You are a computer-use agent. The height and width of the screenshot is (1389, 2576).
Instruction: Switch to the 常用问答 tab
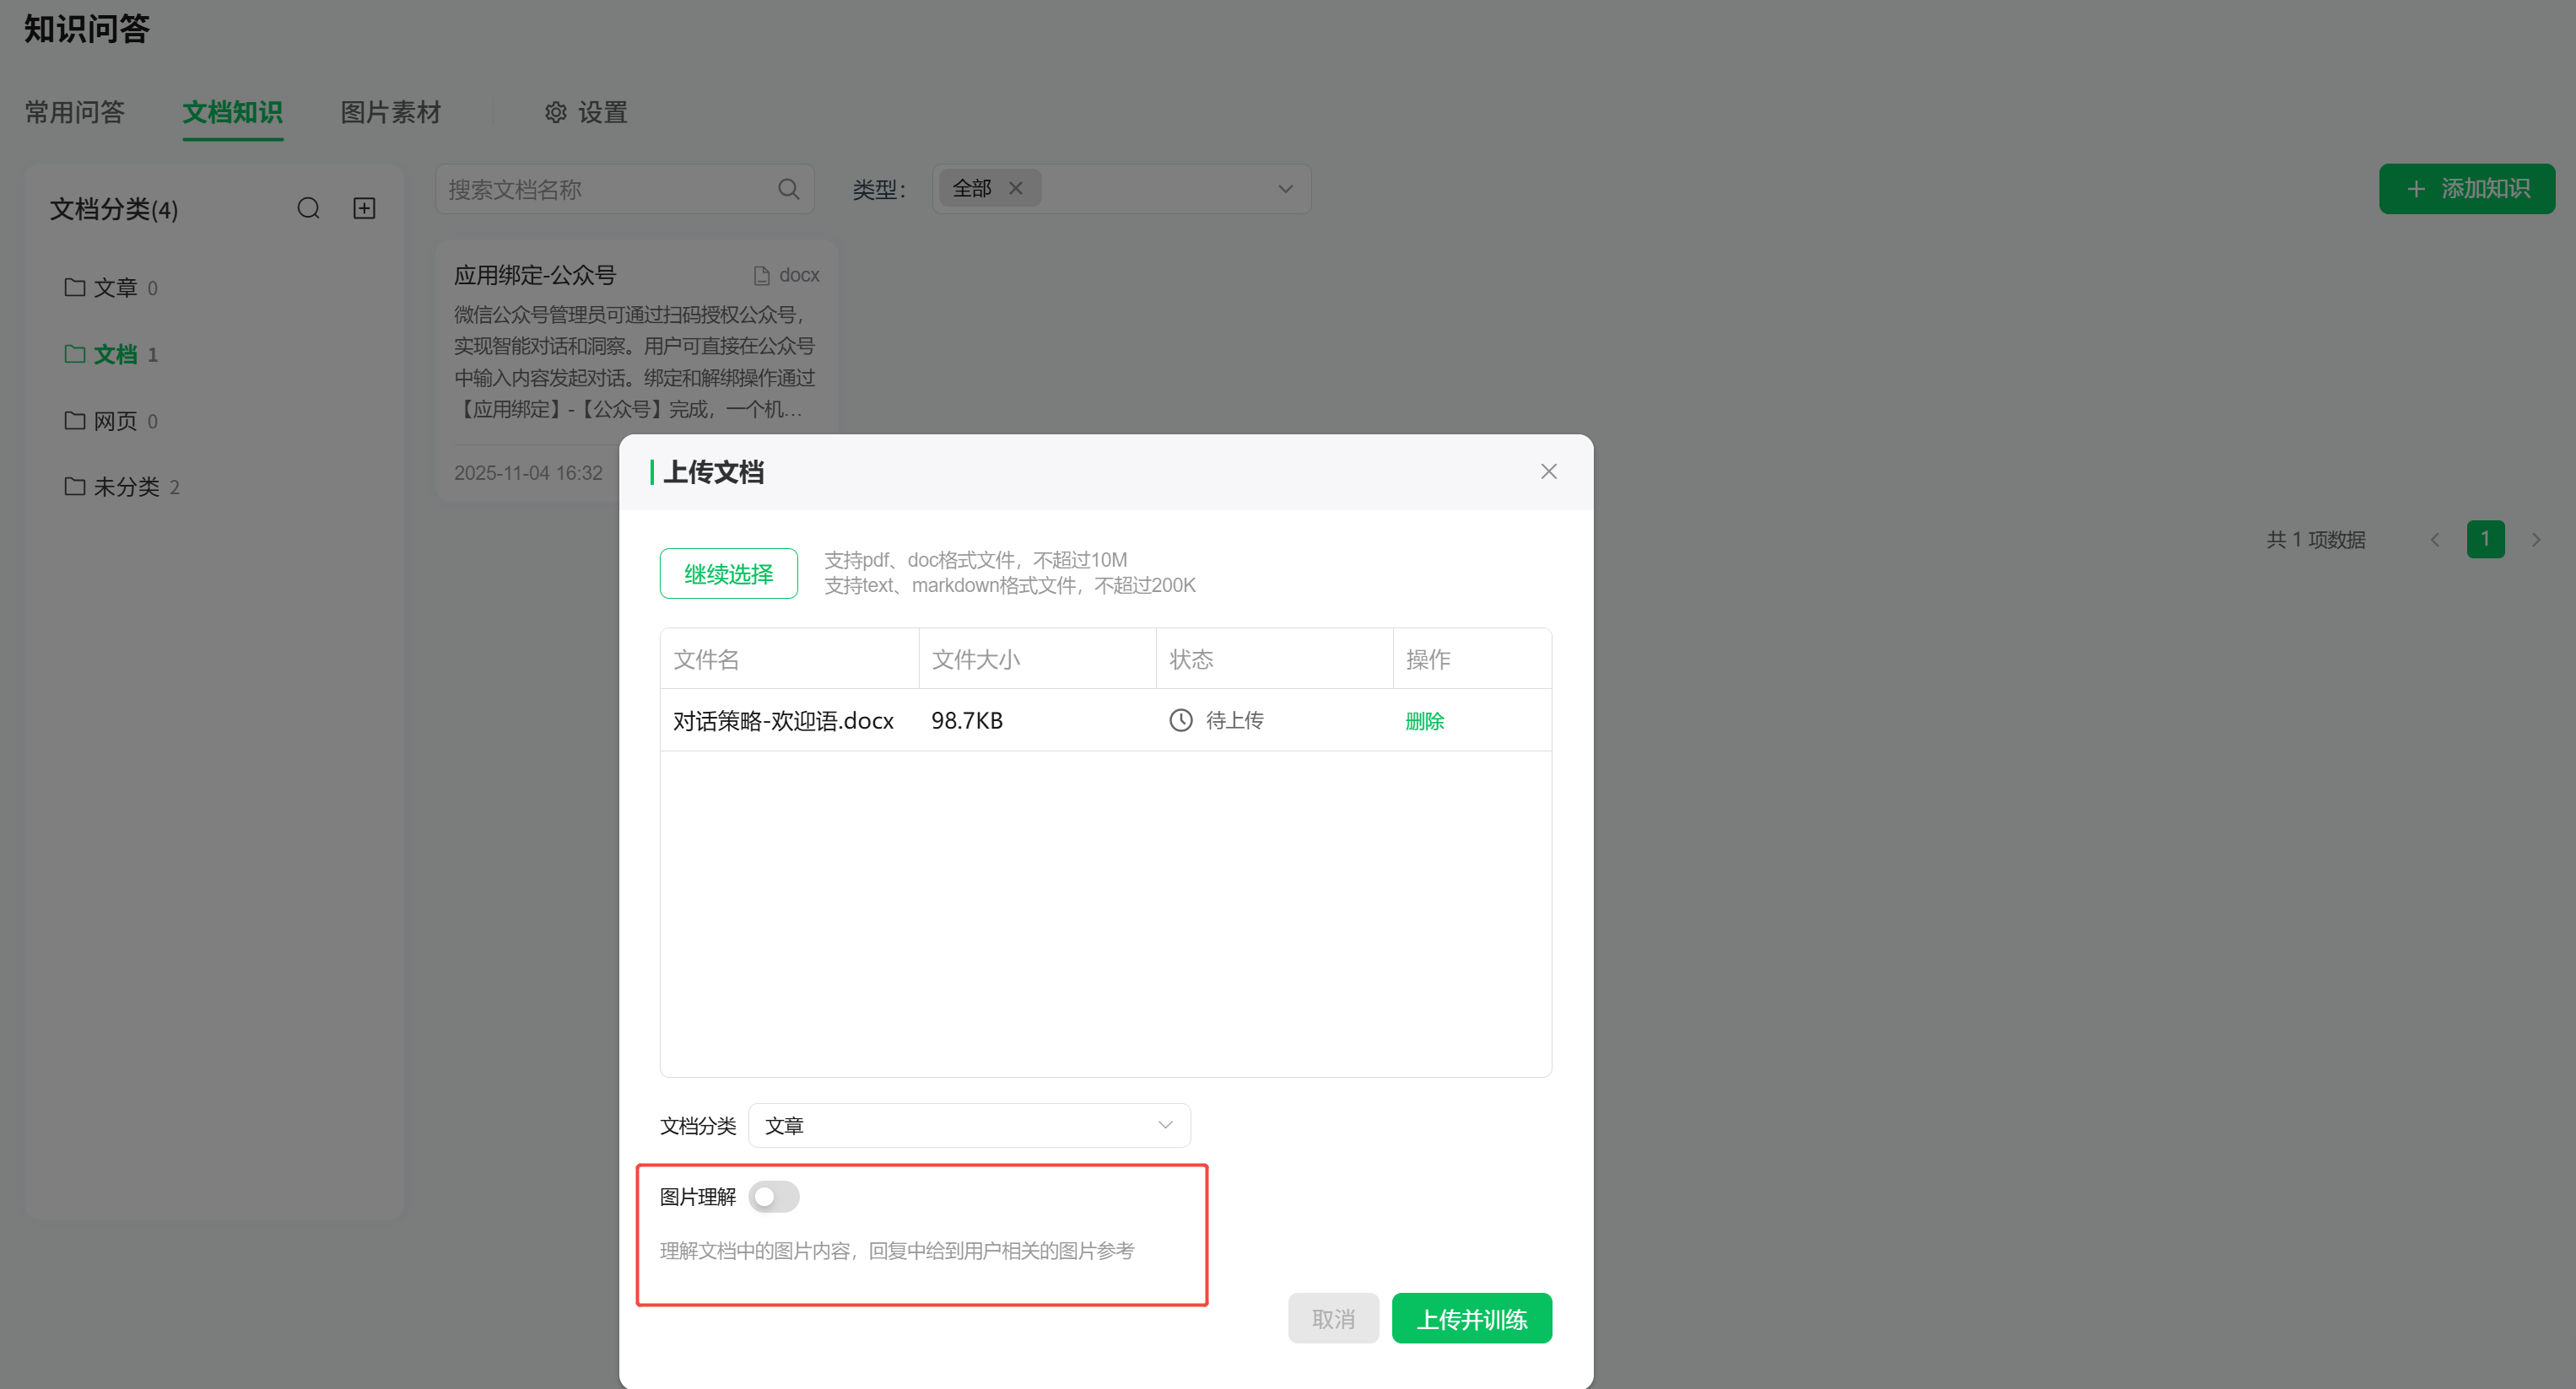coord(74,113)
